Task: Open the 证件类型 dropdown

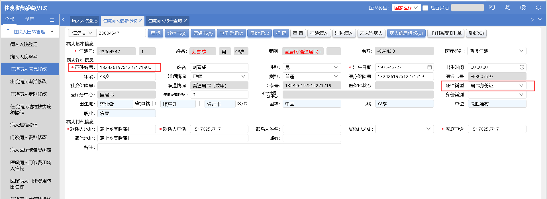Action: (x=497, y=85)
